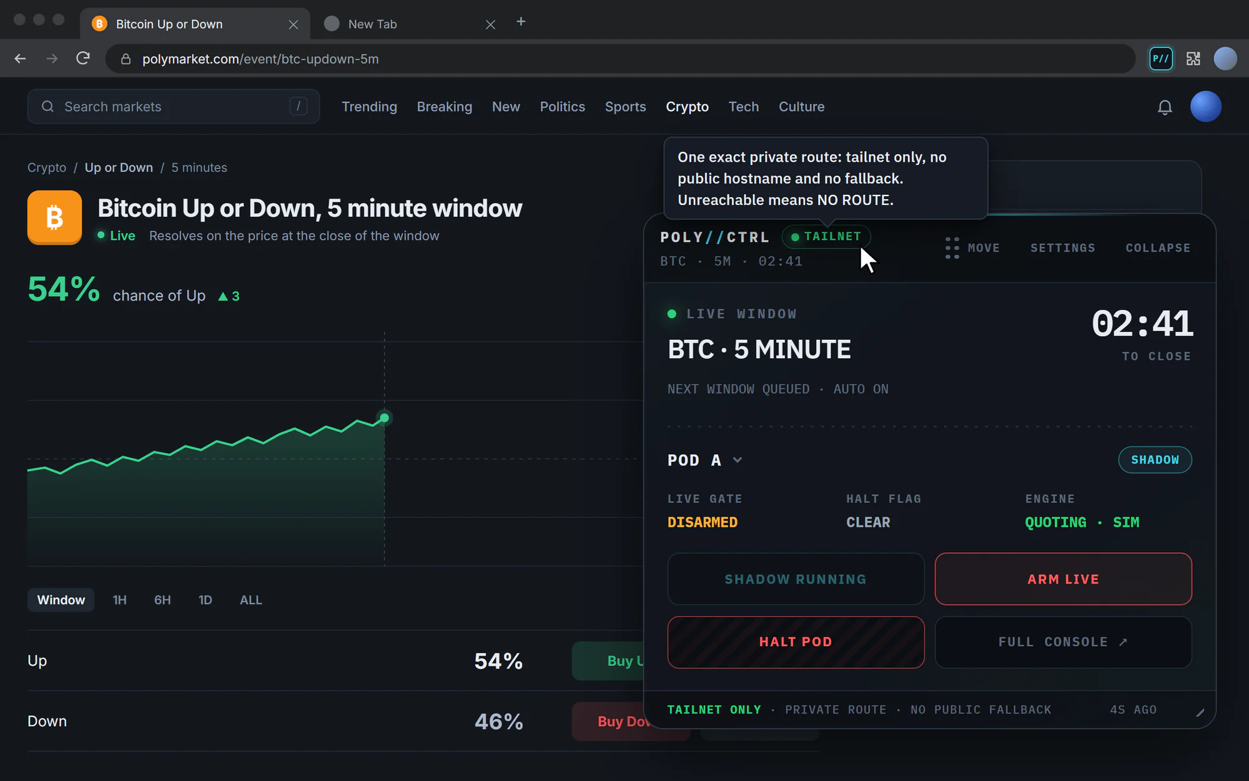Click the orange Bitcoin market logo
Viewport: 1249px width, 781px height.
54,217
